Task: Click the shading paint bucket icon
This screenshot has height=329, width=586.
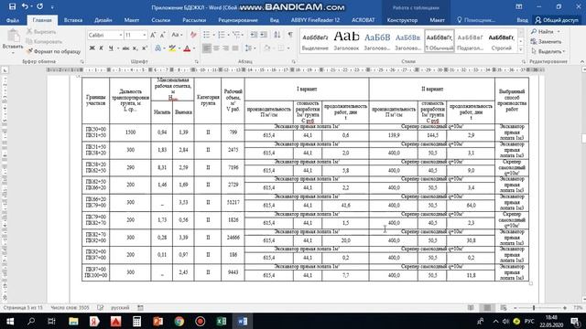Action: click(266, 48)
